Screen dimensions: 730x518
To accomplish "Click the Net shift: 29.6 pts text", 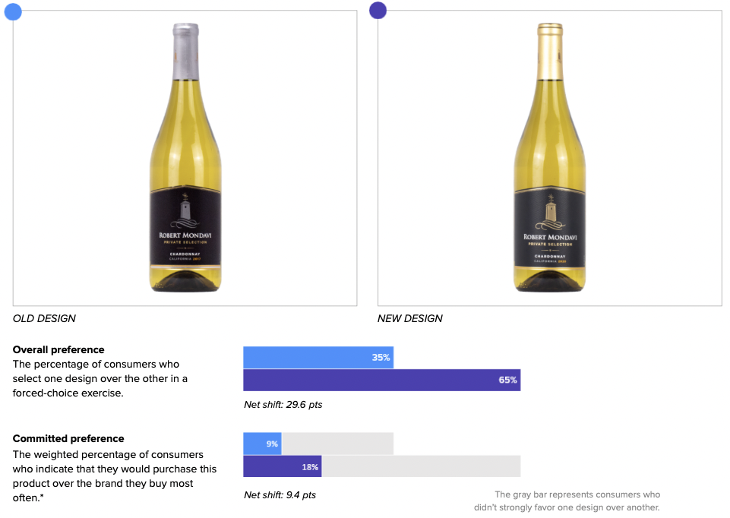I will tap(283, 404).
